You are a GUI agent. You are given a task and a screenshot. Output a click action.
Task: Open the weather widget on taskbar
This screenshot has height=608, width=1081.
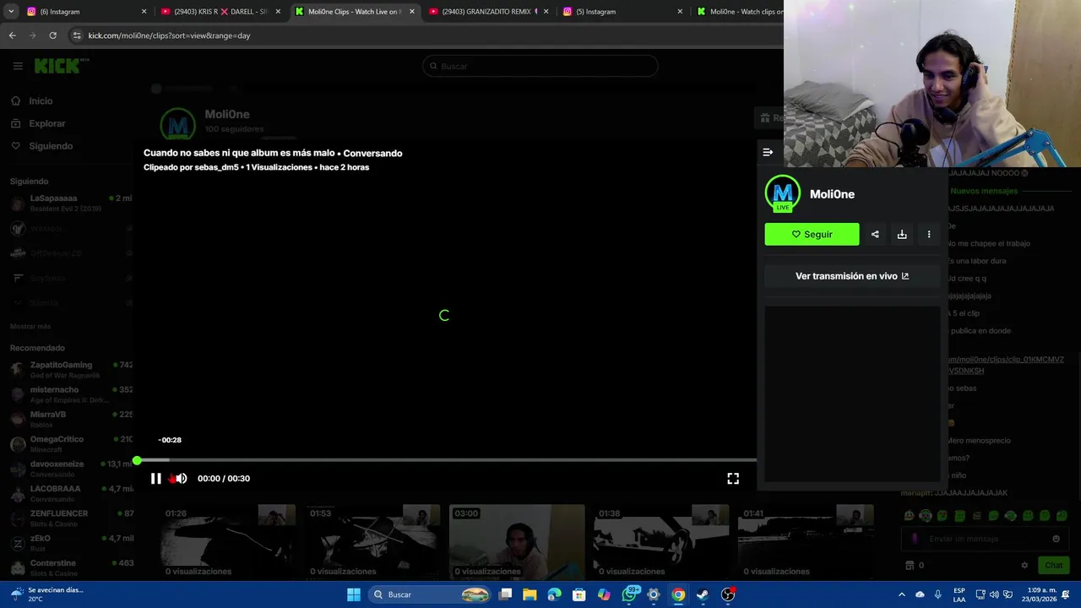click(x=49, y=594)
